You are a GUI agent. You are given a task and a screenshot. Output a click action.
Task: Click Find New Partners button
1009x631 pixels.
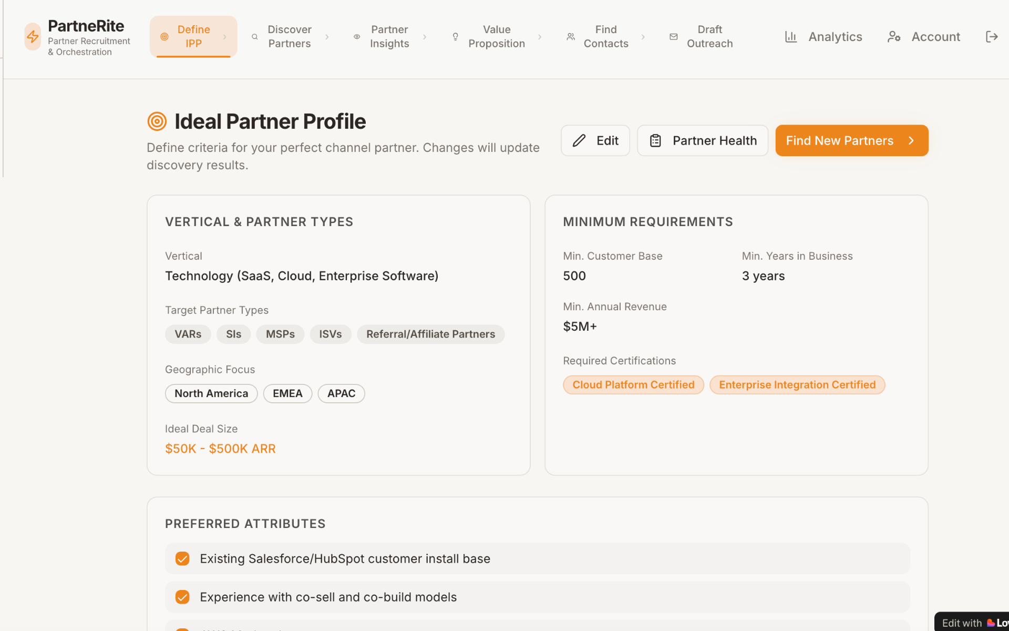[x=852, y=140]
